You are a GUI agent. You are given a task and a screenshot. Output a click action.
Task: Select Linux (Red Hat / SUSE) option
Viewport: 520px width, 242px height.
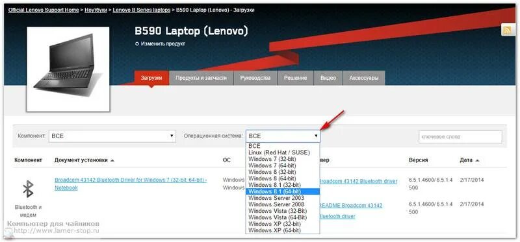283,152
